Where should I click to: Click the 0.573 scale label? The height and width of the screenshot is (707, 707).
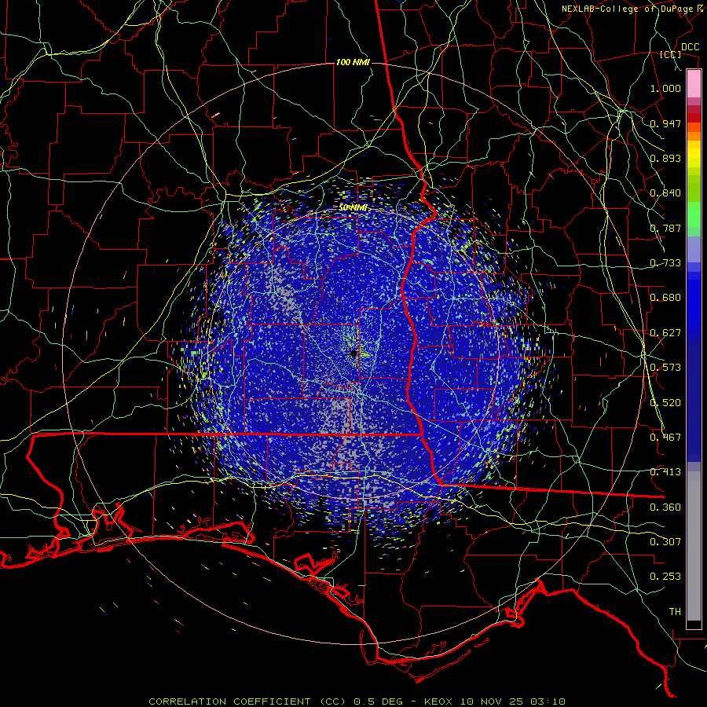[665, 368]
